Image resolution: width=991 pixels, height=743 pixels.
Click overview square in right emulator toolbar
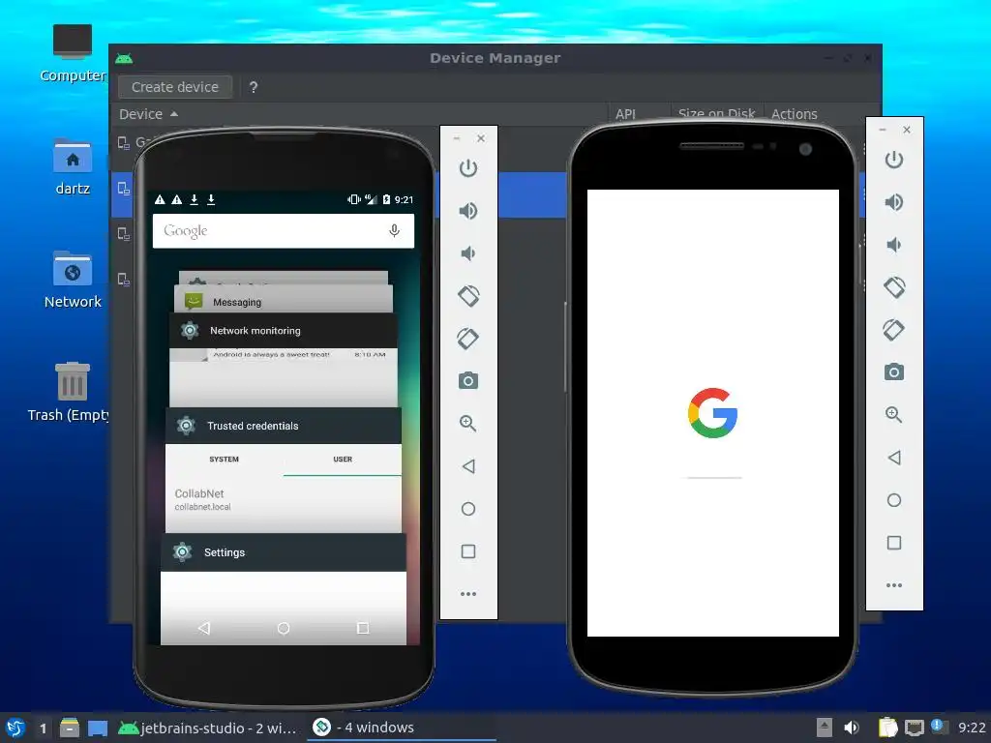point(894,543)
